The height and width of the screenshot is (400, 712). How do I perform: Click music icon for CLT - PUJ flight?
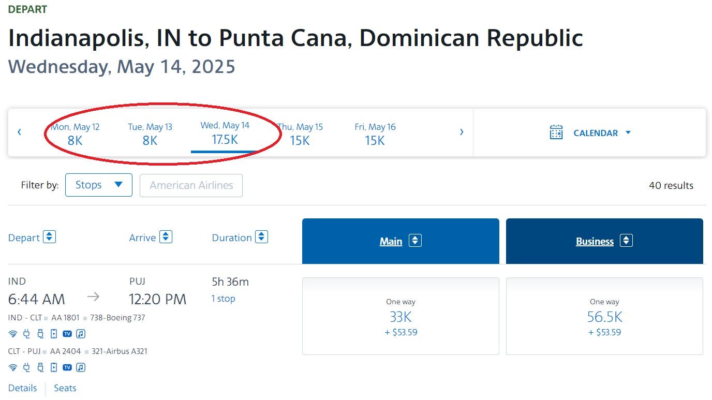click(81, 367)
